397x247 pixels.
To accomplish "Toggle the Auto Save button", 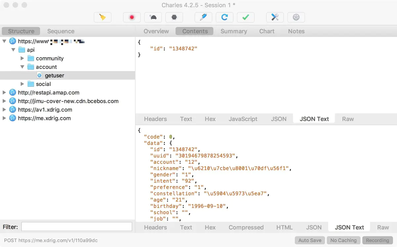I will pyautogui.click(x=310, y=240).
